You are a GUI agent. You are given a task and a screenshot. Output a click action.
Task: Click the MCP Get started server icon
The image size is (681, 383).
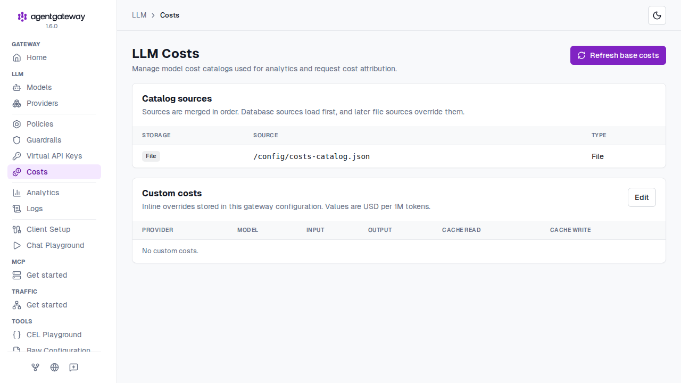[x=16, y=275]
